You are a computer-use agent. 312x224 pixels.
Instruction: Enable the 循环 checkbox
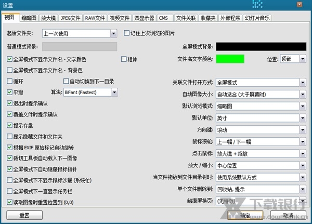tap(9, 81)
